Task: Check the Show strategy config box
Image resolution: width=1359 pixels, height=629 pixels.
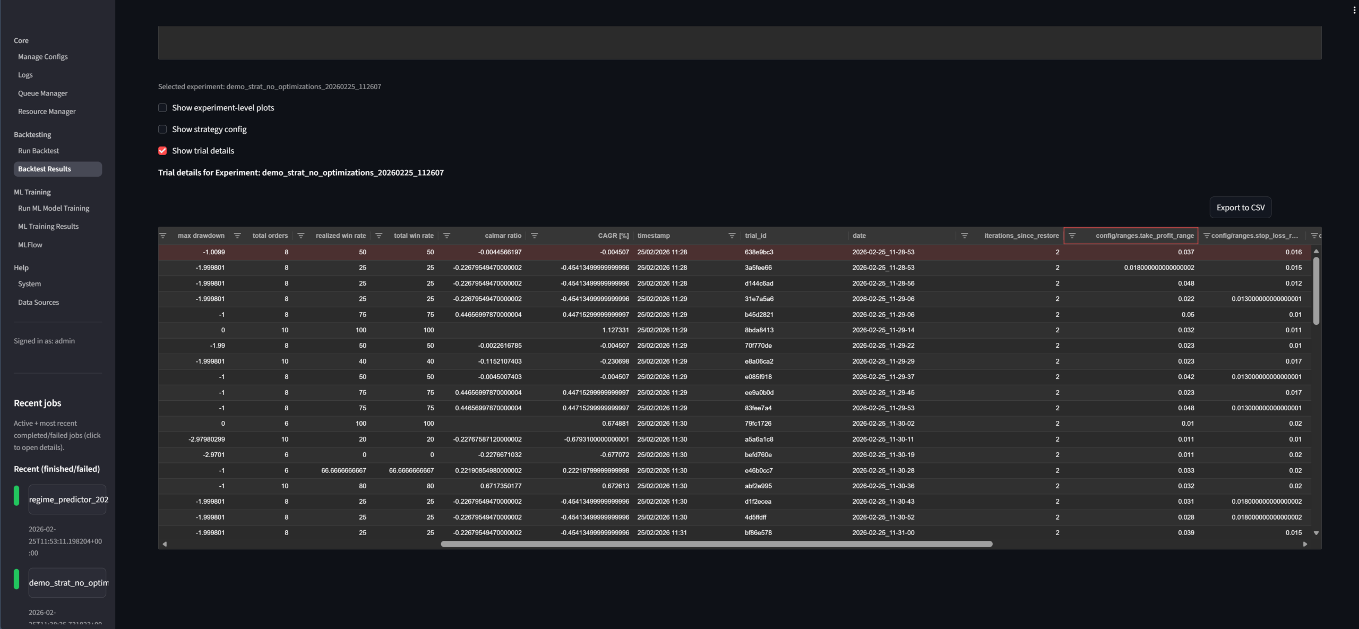Action: 162,130
